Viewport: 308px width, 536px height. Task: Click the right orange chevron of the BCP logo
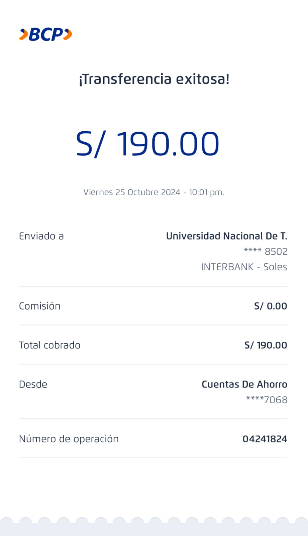(68, 34)
